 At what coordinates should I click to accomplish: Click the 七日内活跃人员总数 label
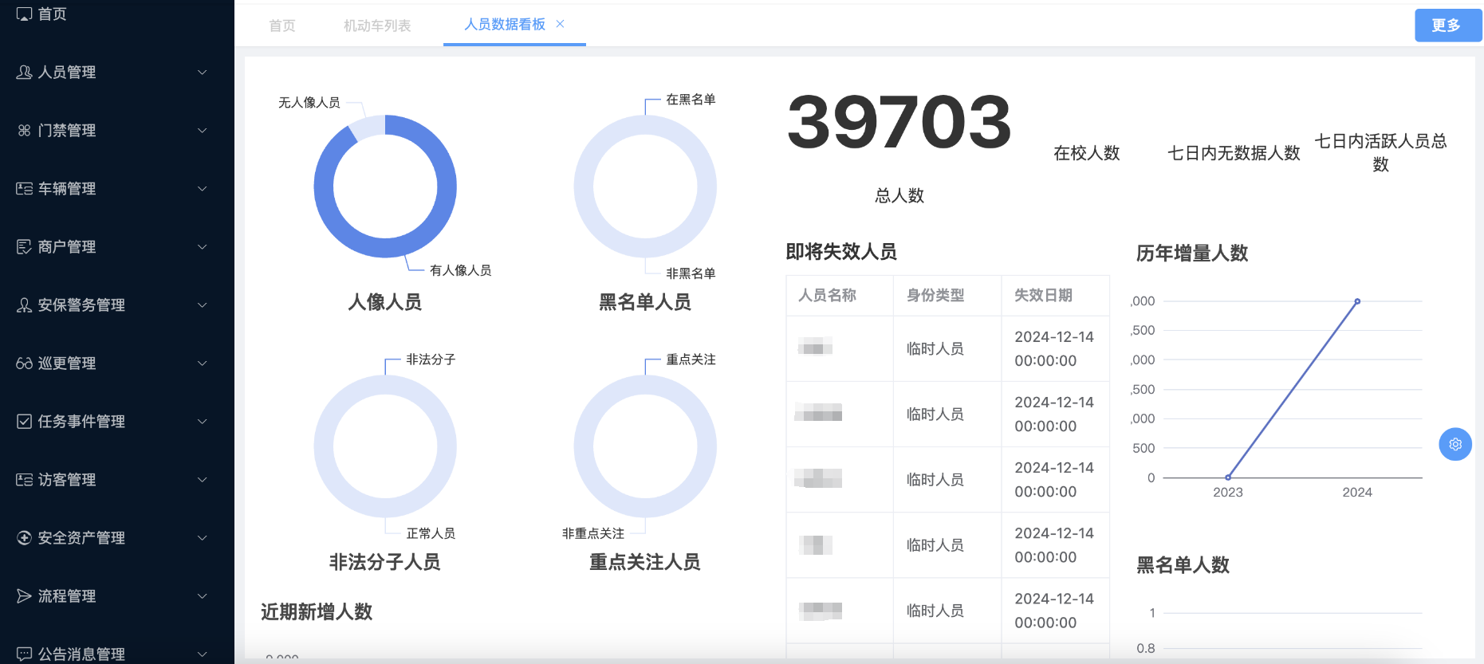coord(1380,152)
